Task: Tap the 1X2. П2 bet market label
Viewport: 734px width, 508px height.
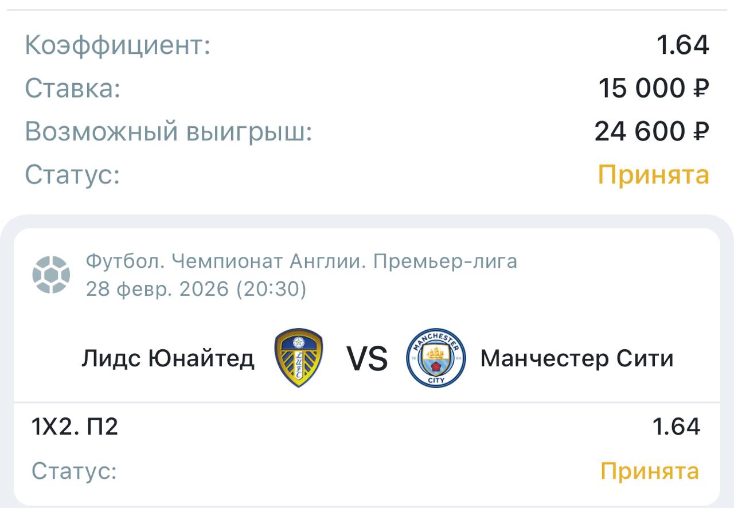Action: 75,427
